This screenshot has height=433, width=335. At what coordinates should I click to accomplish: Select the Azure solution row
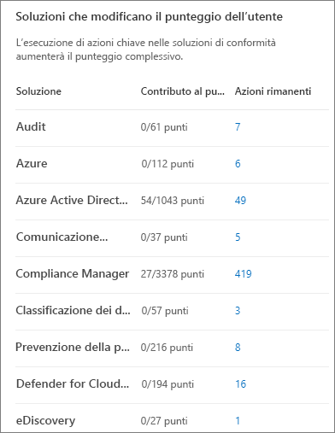tap(172, 165)
